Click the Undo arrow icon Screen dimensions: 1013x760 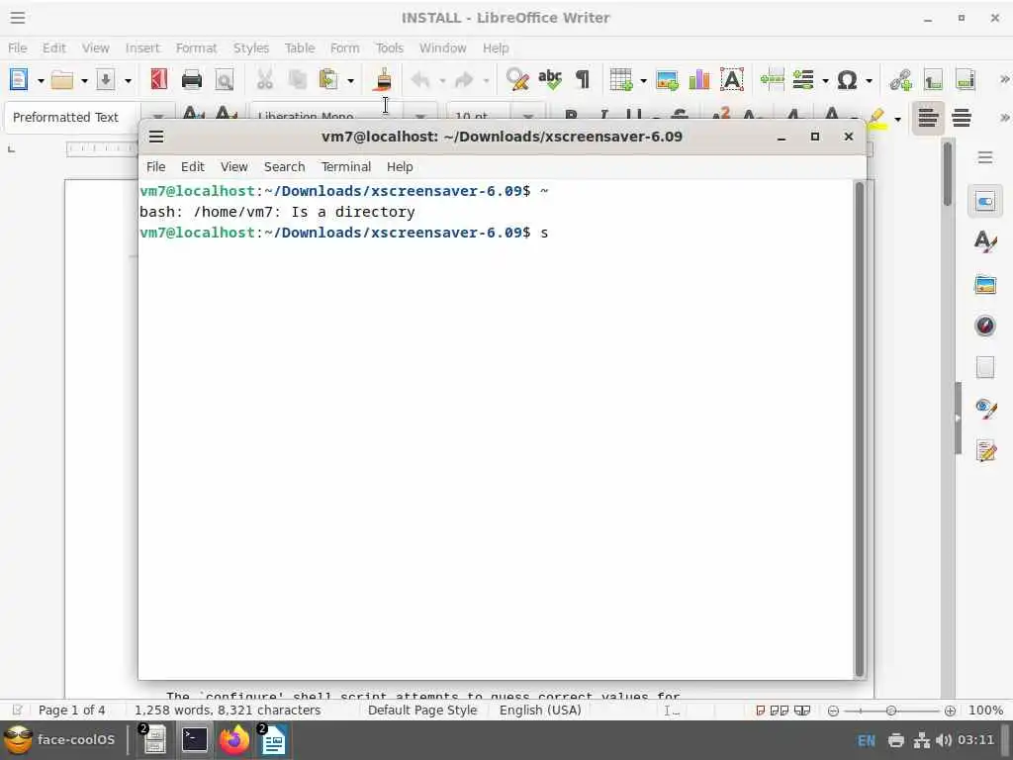coord(420,80)
